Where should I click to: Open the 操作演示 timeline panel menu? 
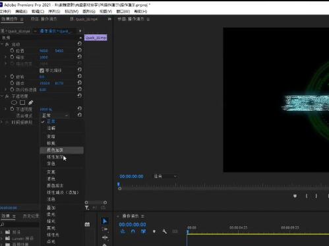click(142, 216)
